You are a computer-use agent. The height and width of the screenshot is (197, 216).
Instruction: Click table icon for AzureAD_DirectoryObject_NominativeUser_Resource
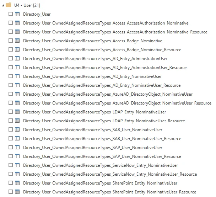point(17,103)
